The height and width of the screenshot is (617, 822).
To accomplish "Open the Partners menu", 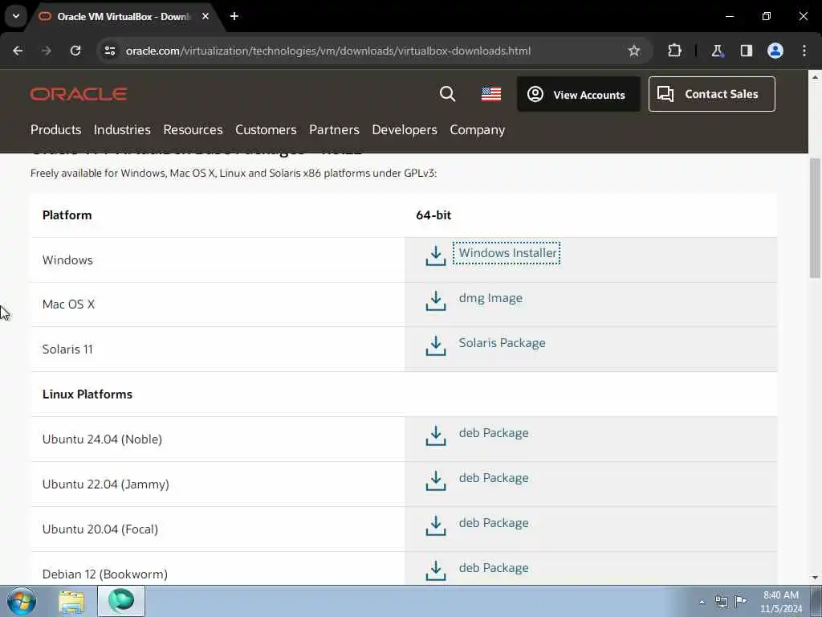I will point(334,129).
